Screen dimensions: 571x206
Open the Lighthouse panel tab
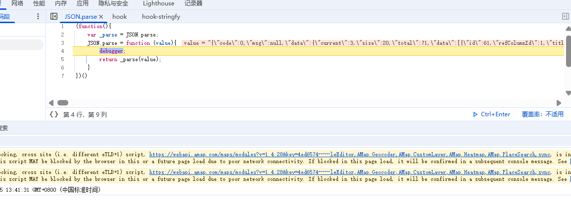[158, 3]
